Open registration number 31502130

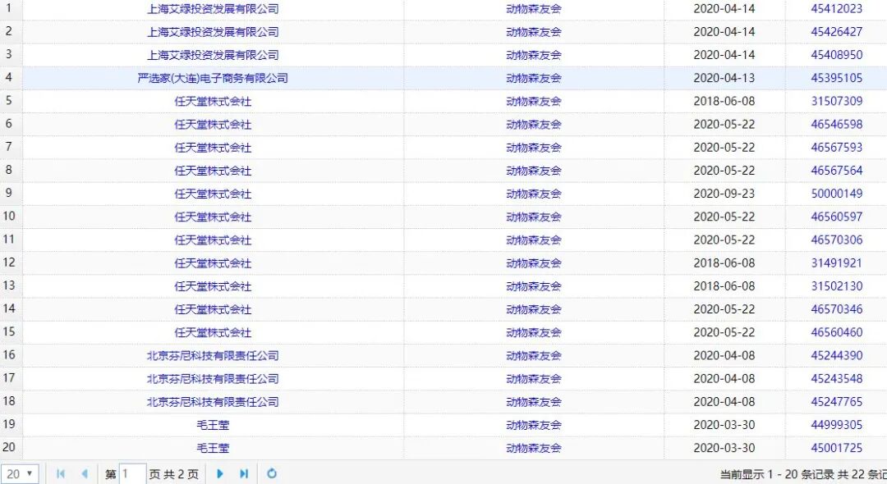837,286
